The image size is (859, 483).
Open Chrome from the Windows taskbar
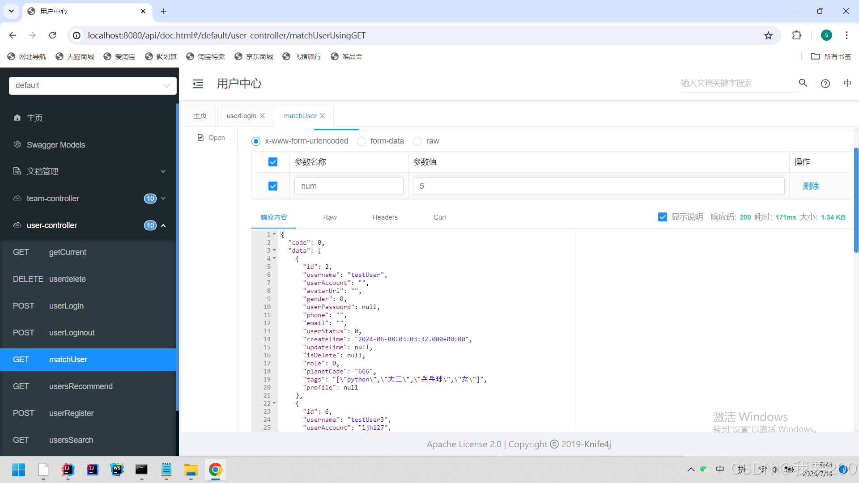coord(215,470)
